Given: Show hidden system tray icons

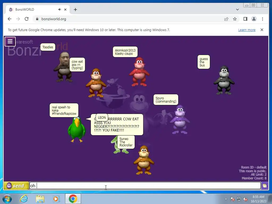Looking at the screenshot, I should point(226,199).
